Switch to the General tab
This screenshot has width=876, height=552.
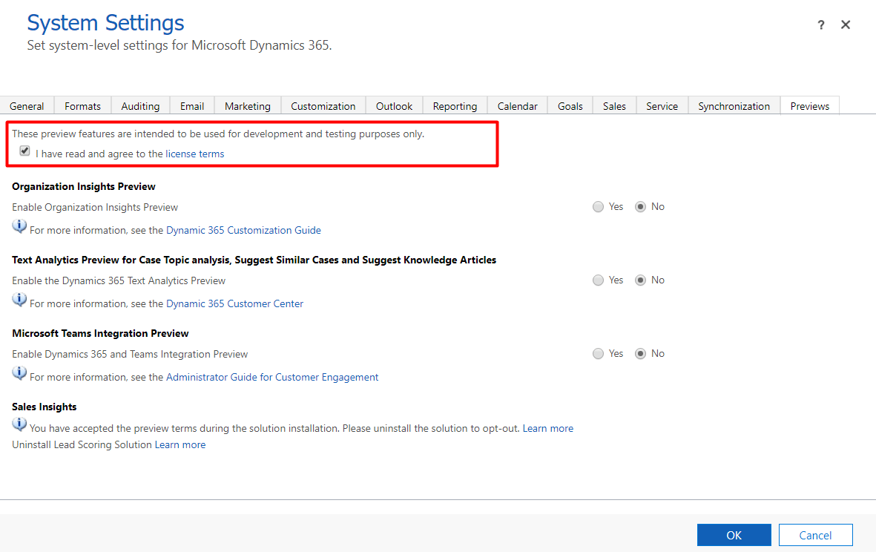tap(27, 105)
